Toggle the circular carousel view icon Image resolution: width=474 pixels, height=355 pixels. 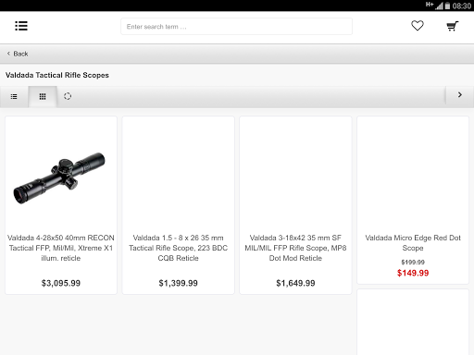(68, 96)
